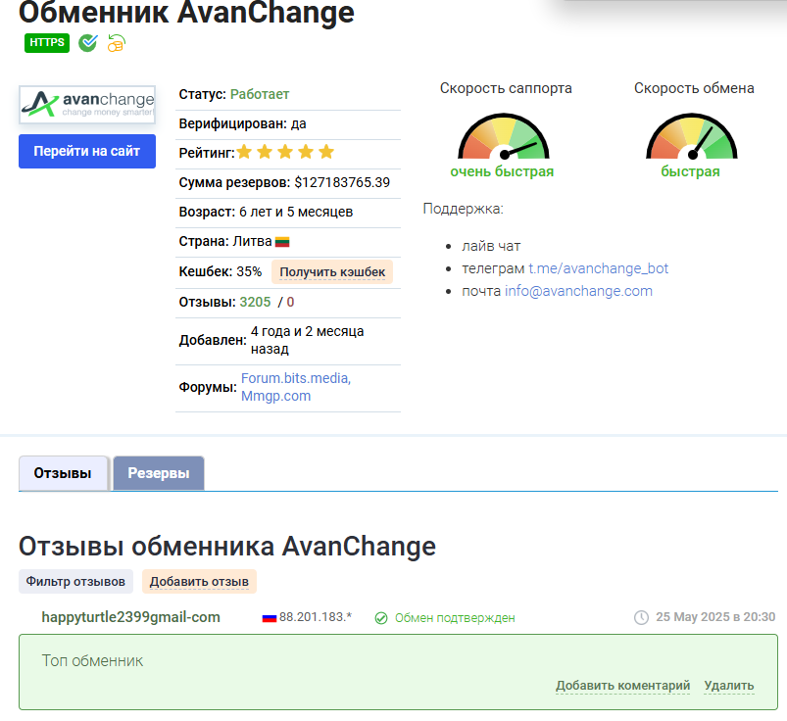This screenshot has width=787, height=721.
Task: Open the exchanger site via Перейти на сайт
Action: click(87, 151)
